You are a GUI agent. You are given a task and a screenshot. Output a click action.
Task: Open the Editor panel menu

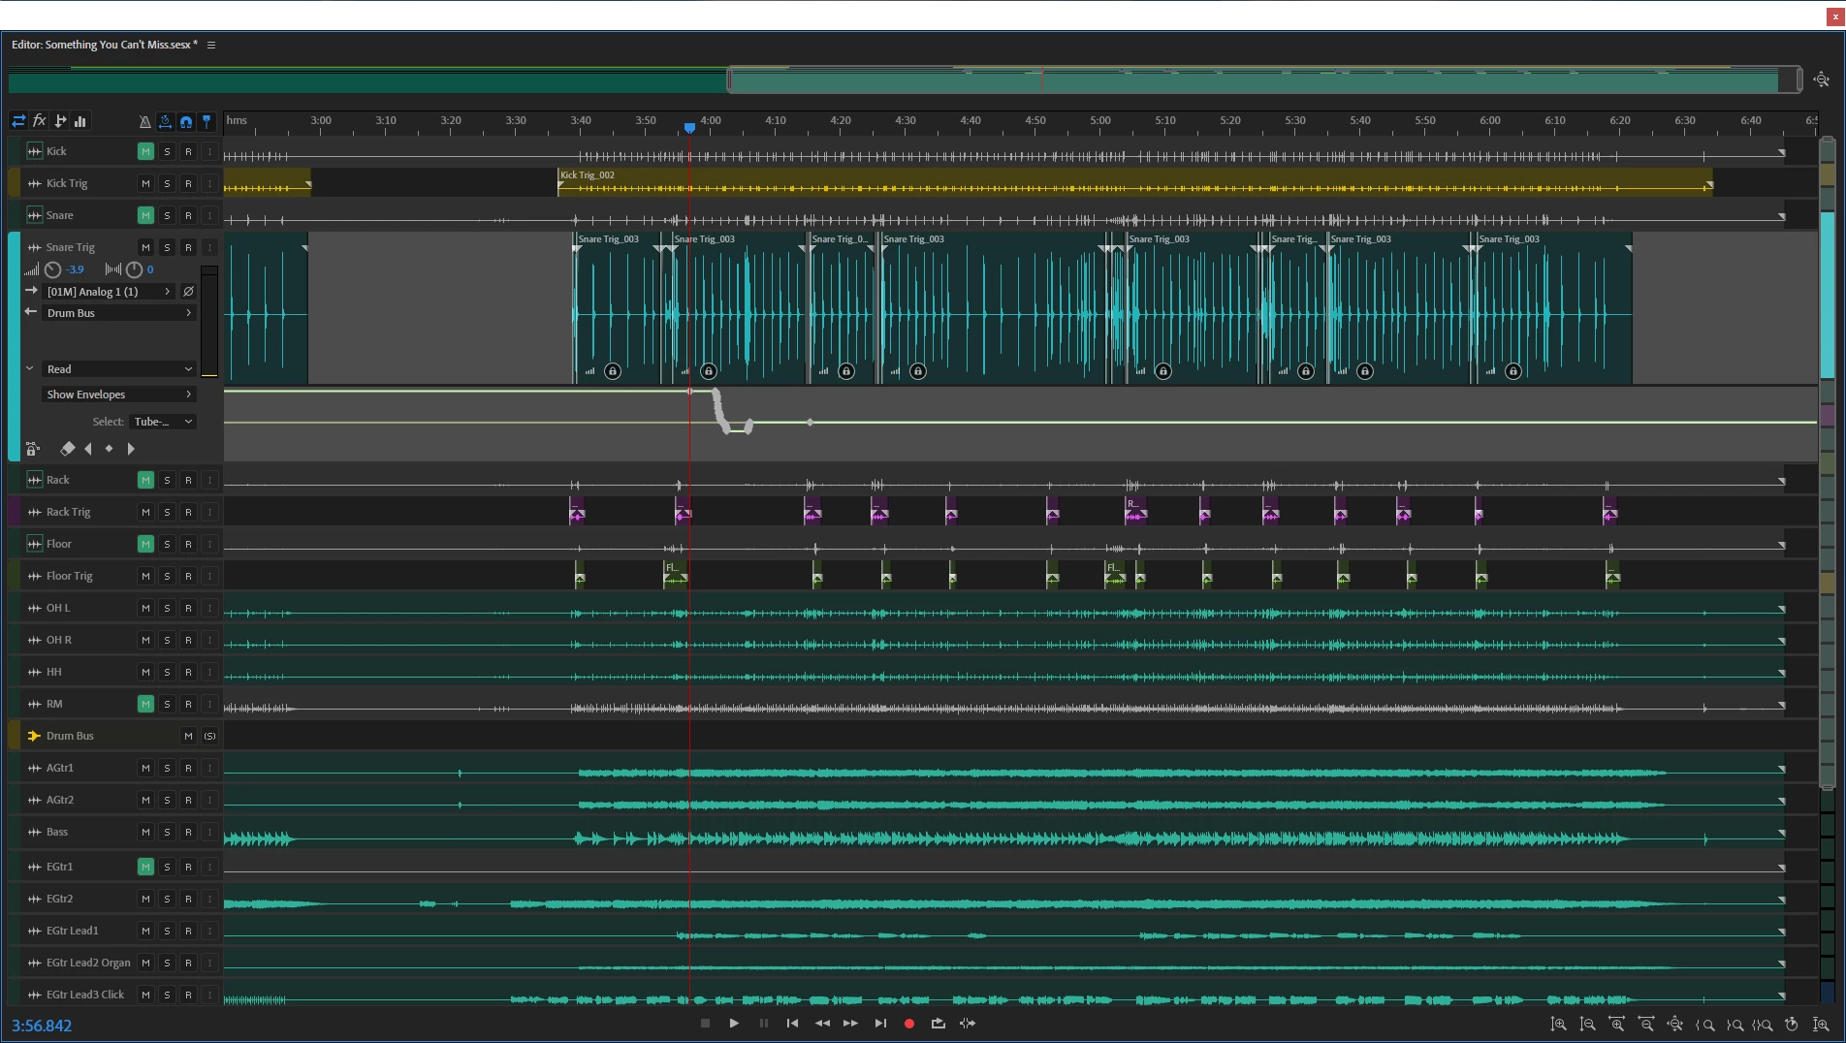coord(211,45)
